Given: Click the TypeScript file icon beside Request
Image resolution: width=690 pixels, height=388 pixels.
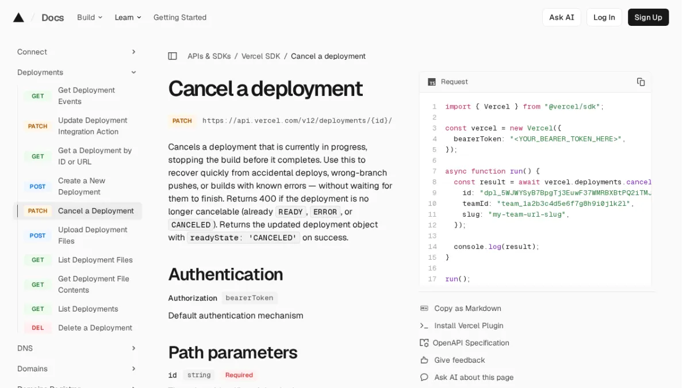Looking at the screenshot, I should click(x=432, y=82).
